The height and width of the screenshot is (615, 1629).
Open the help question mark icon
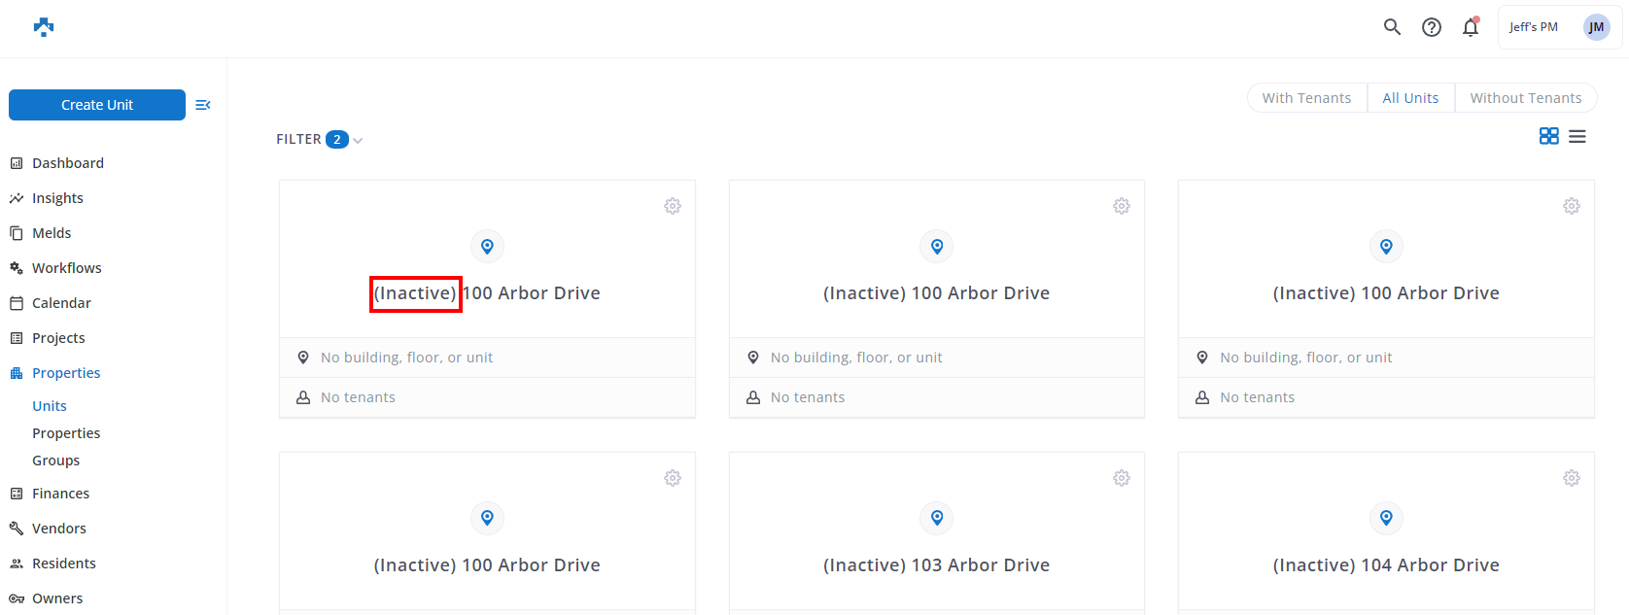tap(1431, 27)
